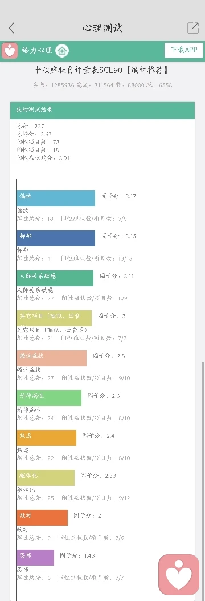Open the share icon in the header
The width and height of the screenshot is (205, 601).
[x=193, y=27]
